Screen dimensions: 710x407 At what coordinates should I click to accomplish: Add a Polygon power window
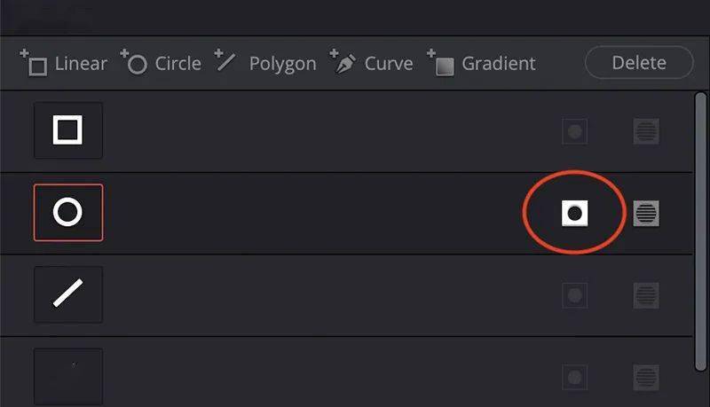(x=265, y=64)
